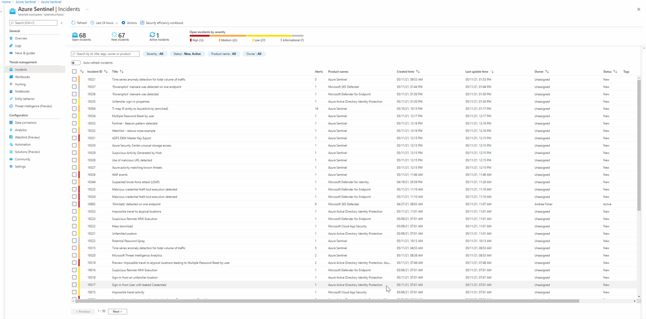646x319 pixels.
Task: Click the Notebooks icon in sidebar
Action: [x=11, y=91]
